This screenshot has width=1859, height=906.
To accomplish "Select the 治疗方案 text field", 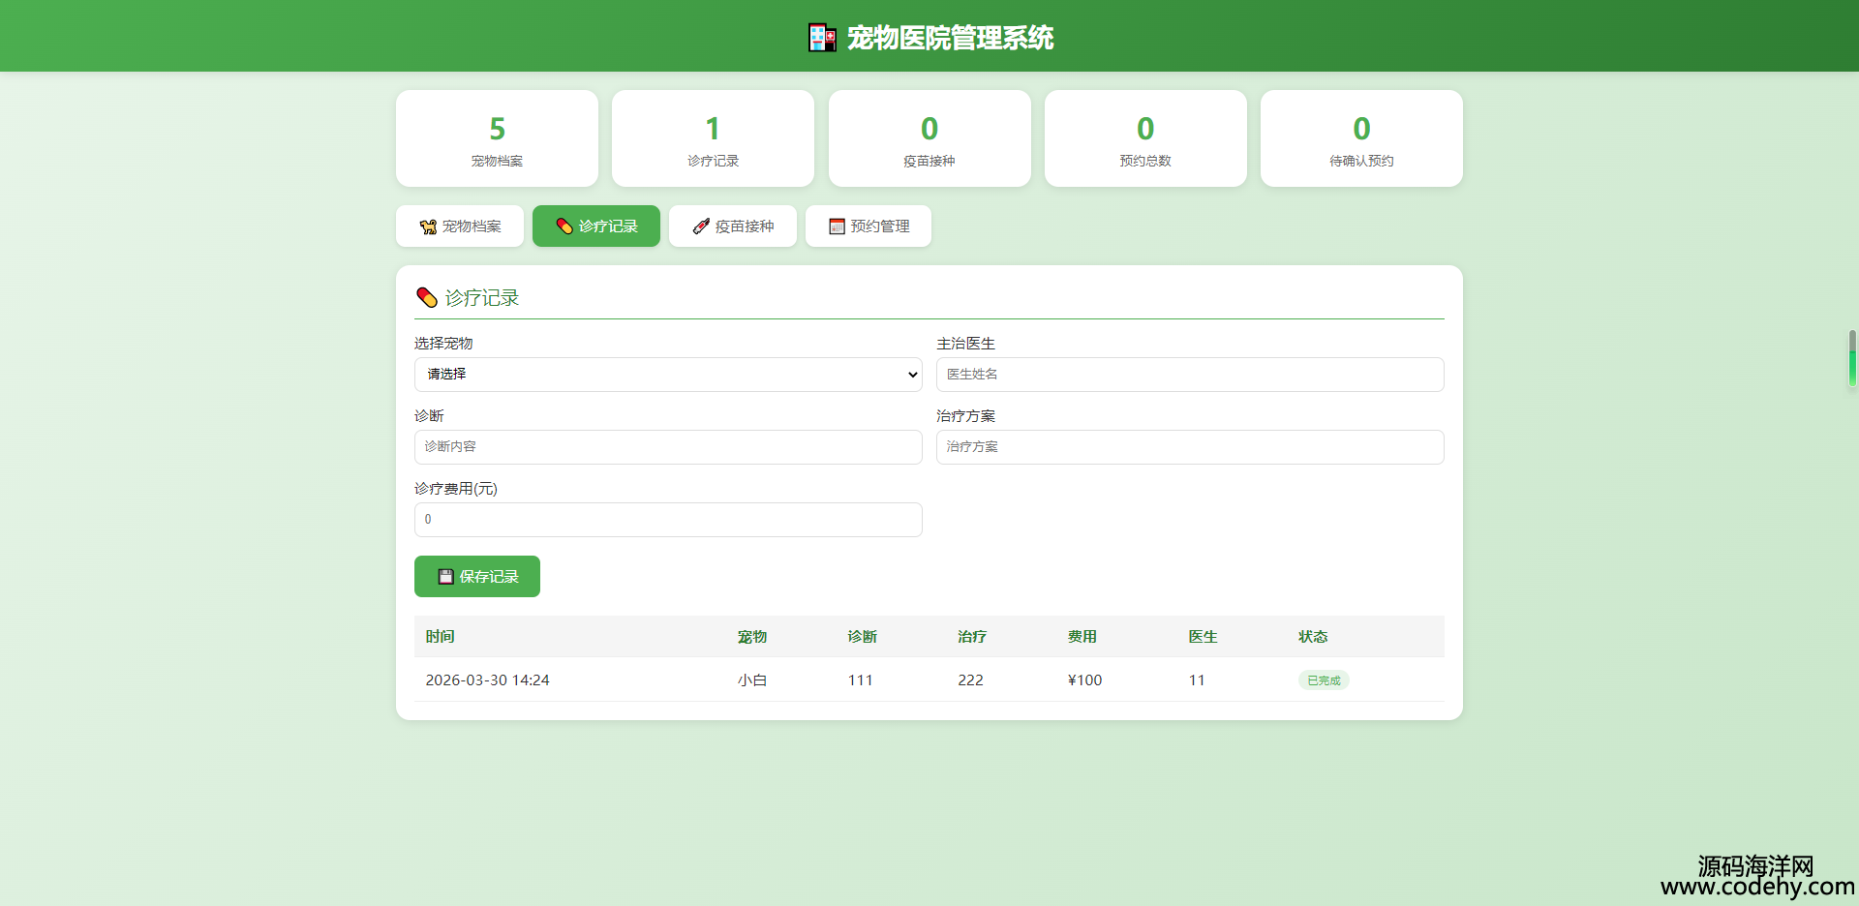I will tap(1189, 447).
